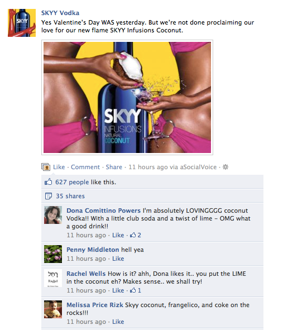Open Rachel Wells' avatar image
Viewport: 288px width, 330px height.
[53, 278]
